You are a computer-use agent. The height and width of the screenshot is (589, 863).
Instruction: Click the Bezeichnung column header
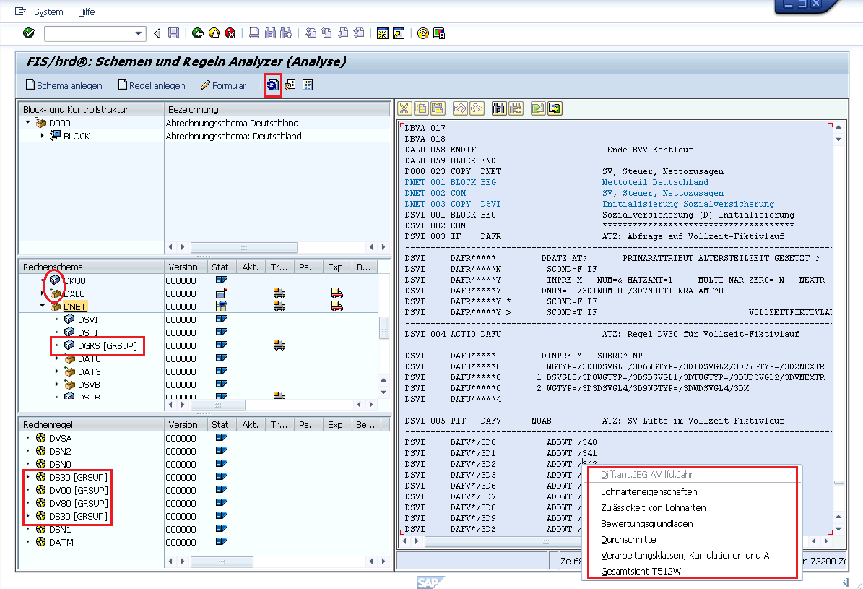[x=277, y=109]
